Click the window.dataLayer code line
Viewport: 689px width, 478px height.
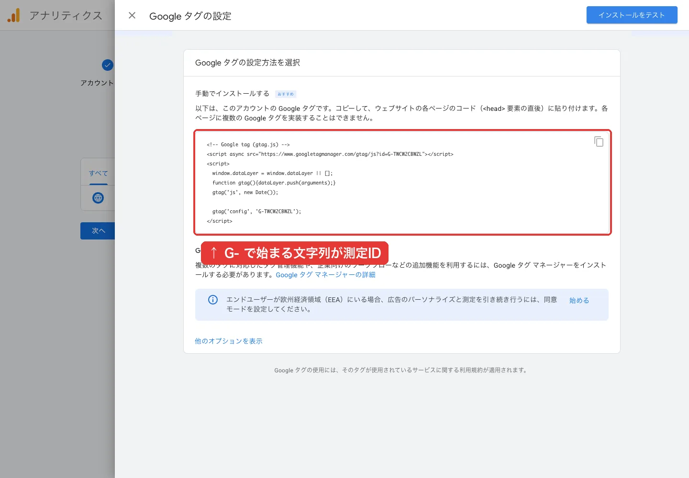tap(272, 173)
